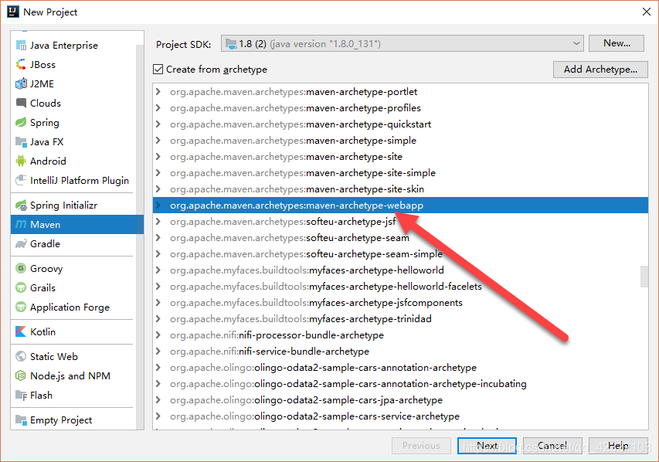The image size is (659, 462).
Task: Expand the myfaces-archetype-trinidad node
Action: click(158, 318)
